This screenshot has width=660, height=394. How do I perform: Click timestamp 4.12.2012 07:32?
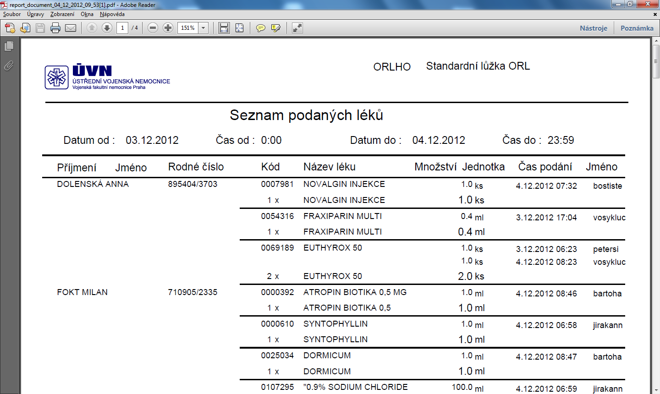(x=546, y=186)
